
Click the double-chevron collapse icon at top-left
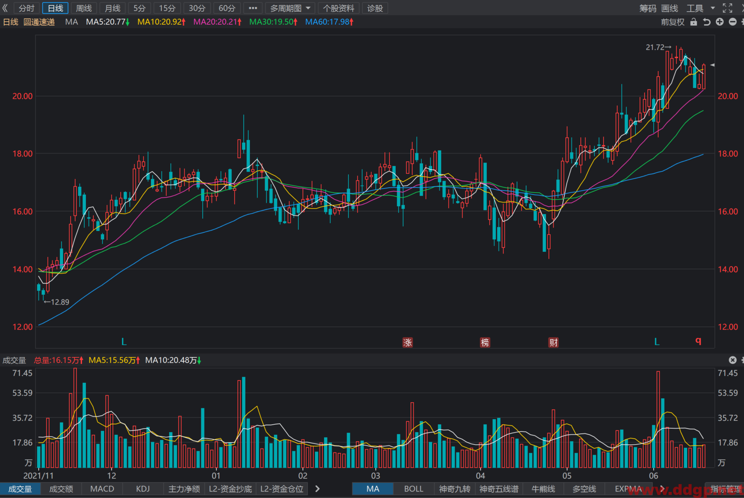point(5,8)
